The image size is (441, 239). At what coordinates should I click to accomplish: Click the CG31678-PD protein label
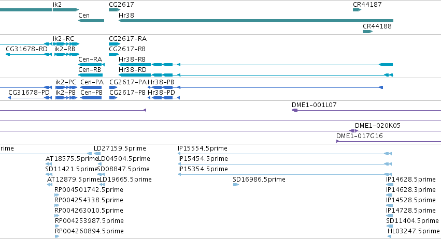(29, 93)
